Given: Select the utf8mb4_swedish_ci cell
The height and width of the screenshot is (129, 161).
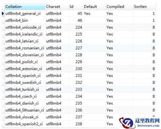Looking at the screenshot, I should [25, 82].
